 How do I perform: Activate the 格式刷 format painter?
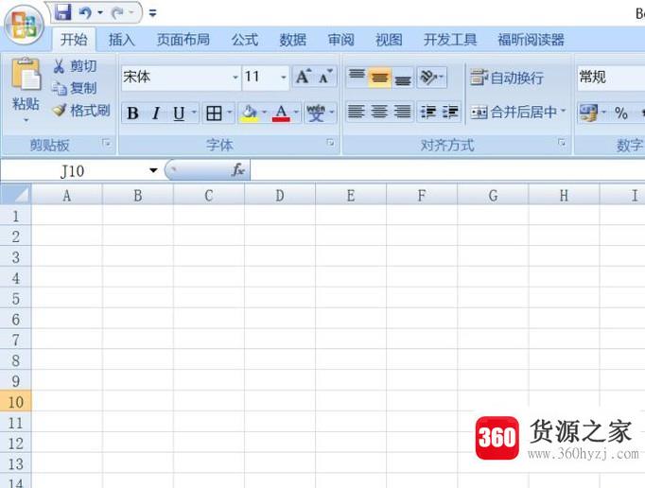[81, 111]
